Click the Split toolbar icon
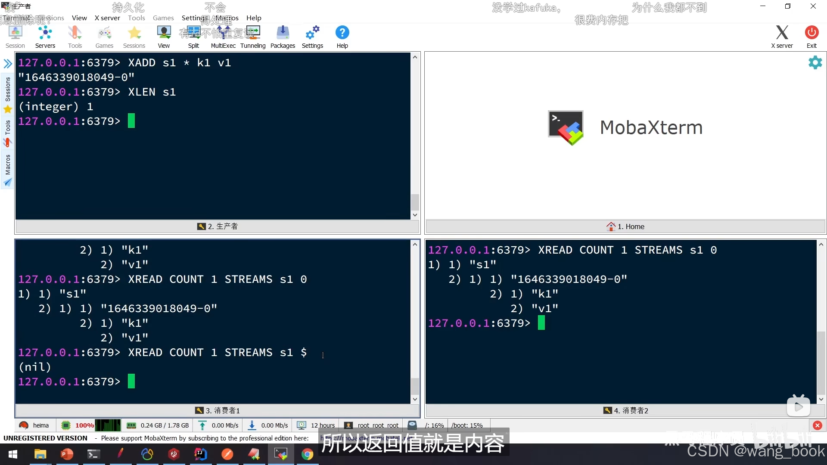Viewport: 827px width, 465px height. 193,37
